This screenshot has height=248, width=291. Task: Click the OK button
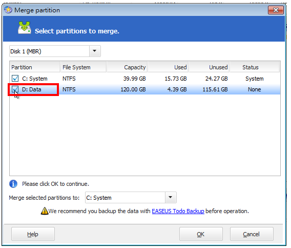point(201,234)
